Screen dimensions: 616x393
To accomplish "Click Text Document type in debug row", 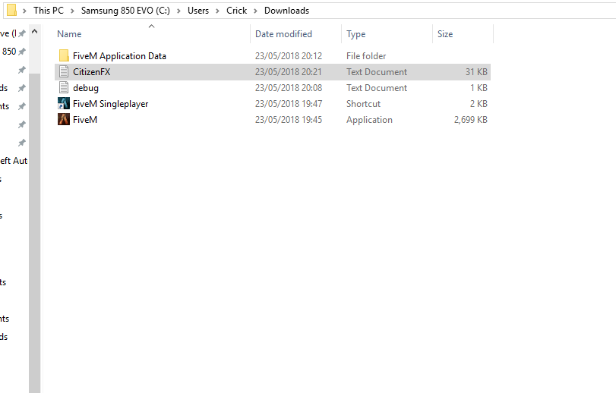I will tap(376, 88).
